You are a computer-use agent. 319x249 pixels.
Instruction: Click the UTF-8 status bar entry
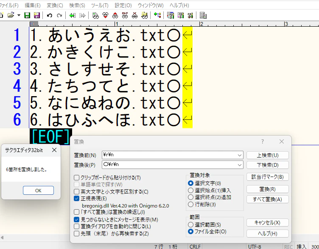255,246
